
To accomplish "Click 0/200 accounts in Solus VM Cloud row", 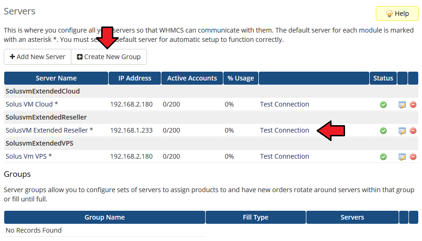I will [x=172, y=104].
